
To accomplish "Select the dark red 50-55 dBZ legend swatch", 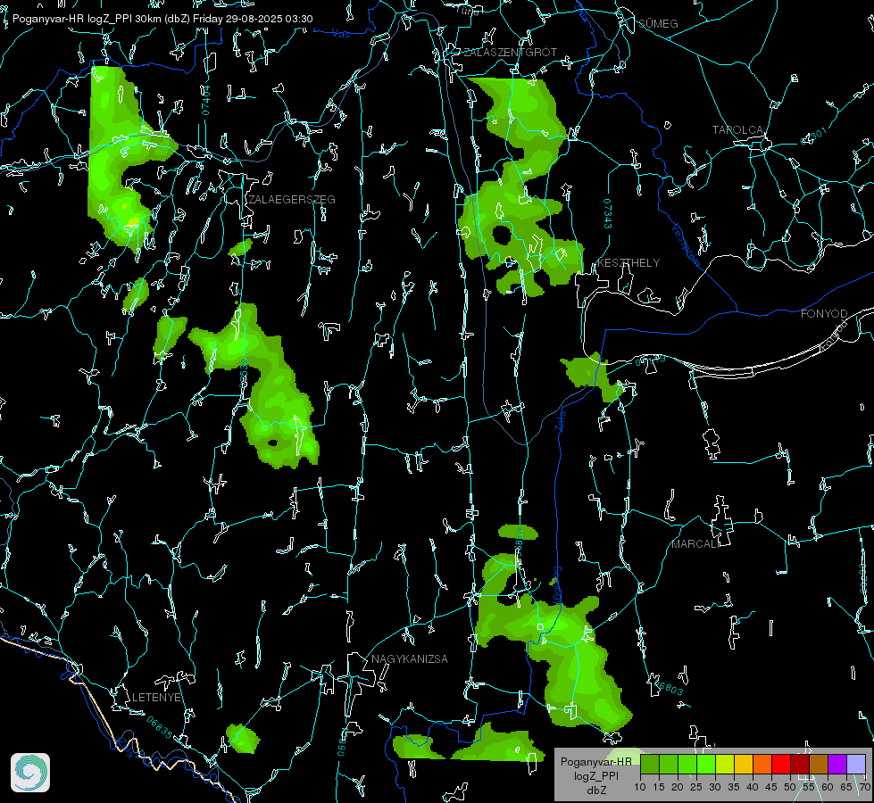I will click(x=800, y=764).
